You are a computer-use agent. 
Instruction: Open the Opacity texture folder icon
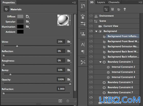[69, 79]
